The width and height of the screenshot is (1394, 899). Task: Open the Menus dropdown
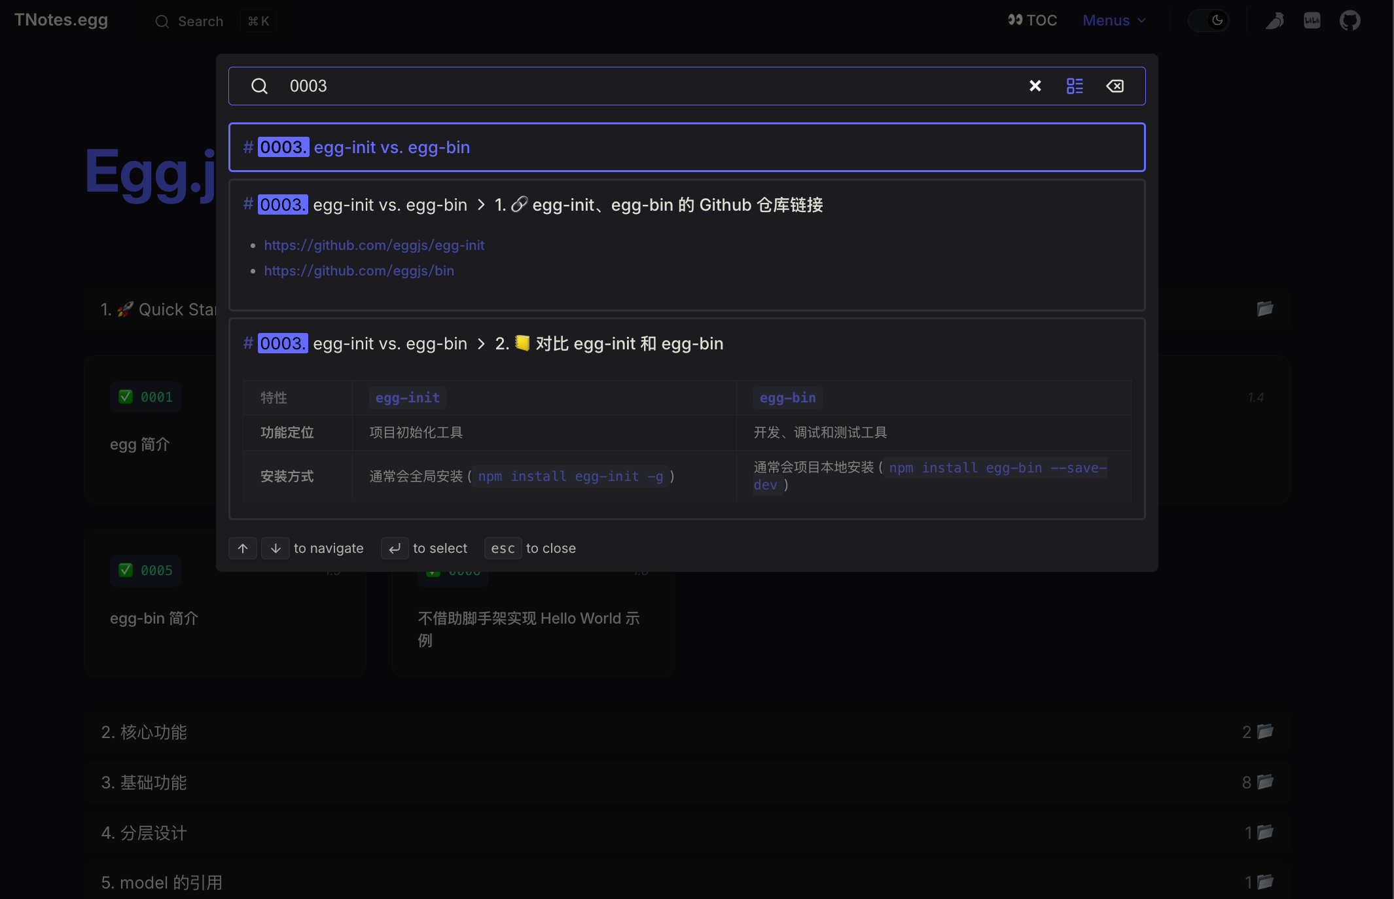(x=1114, y=21)
